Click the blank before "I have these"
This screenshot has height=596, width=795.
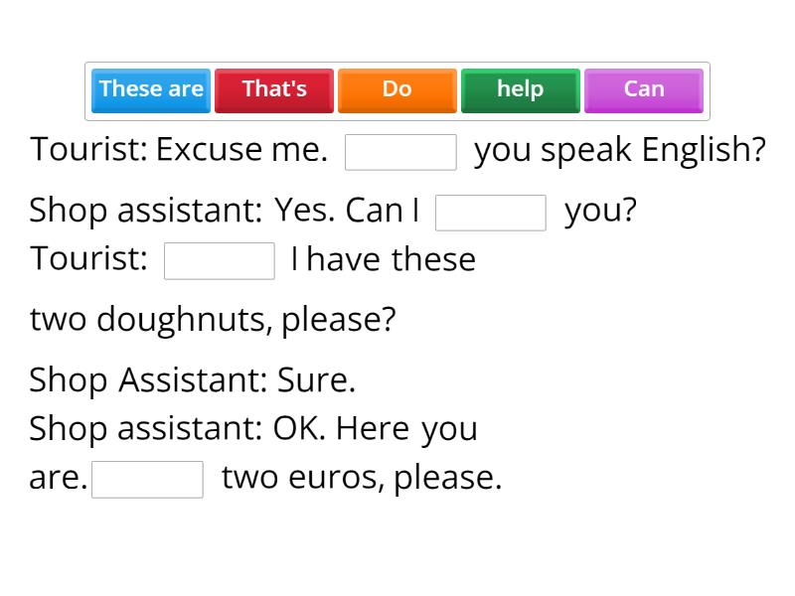pos(220,261)
